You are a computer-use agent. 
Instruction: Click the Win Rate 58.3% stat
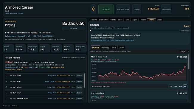pos(20,48)
